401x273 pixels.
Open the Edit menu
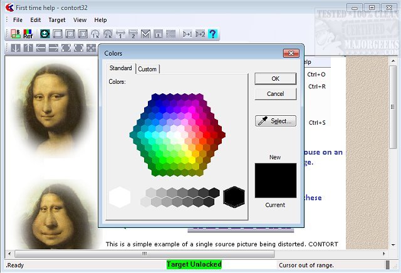pyautogui.click(x=36, y=20)
